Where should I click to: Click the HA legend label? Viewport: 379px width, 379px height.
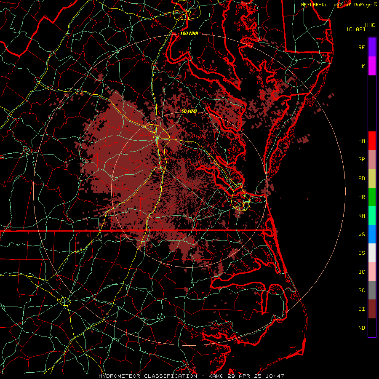point(361,141)
